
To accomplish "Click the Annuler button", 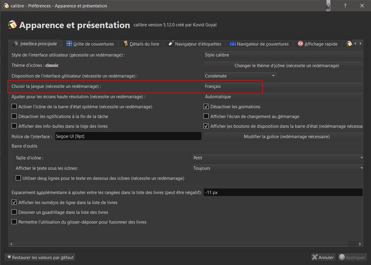I will 323,257.
